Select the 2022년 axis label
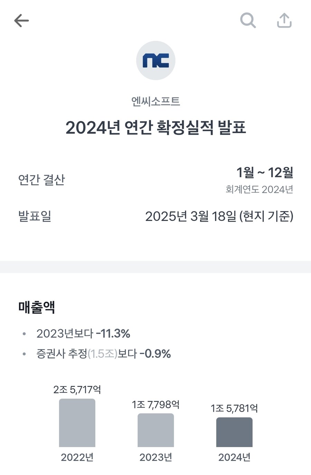 77,457
